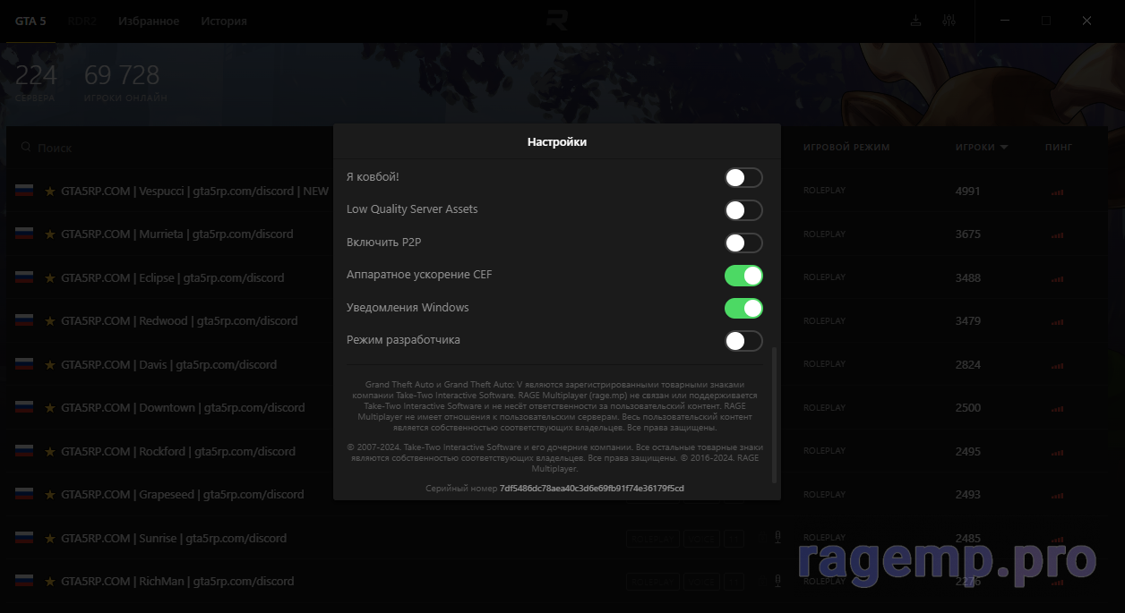Screen dimensions: 1125x613
Task: Turn off 'Уведомления Windows' toggle
Action: (743, 308)
